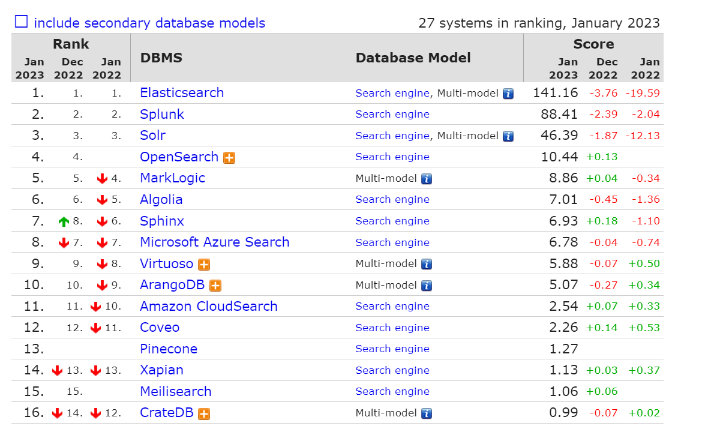Open the Amazon CloudSearch link
Image resolution: width=705 pixels, height=426 pixels.
click(x=209, y=307)
